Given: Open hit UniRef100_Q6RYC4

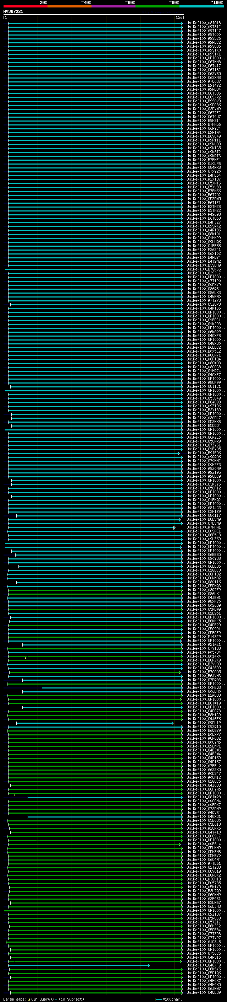Looking at the screenshot, I should click(x=204, y=129).
